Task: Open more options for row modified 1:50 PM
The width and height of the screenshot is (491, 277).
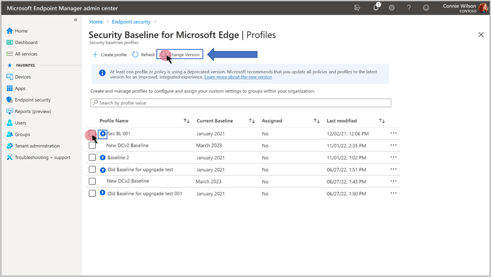Action: coord(394,193)
